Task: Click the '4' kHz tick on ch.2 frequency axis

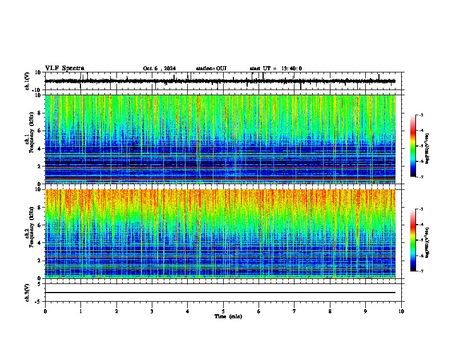Action: point(40,243)
